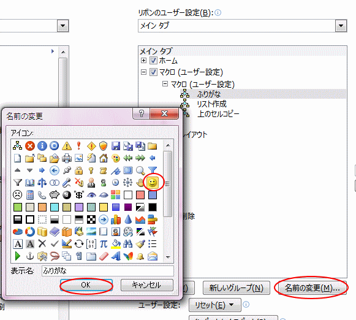Click the command list scroll-up arrow

(63, 52)
